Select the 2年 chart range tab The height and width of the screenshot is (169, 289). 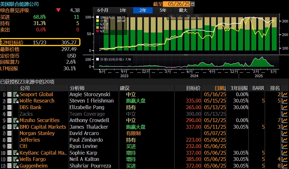pos(143,10)
